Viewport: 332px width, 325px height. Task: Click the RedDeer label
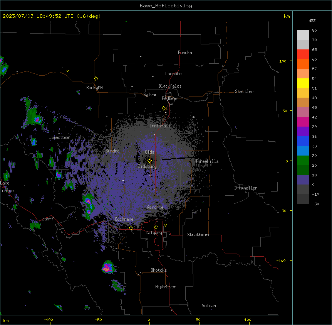point(169,98)
